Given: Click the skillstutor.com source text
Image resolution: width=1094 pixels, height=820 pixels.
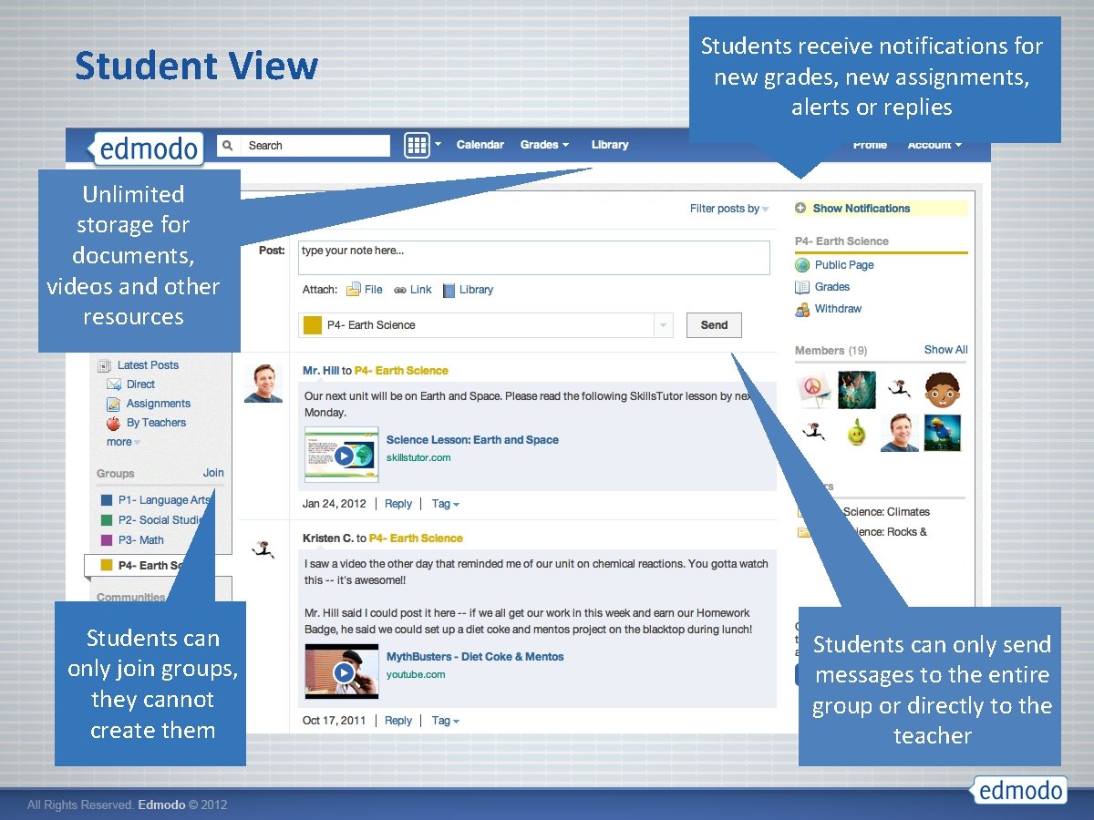Looking at the screenshot, I should (x=418, y=457).
